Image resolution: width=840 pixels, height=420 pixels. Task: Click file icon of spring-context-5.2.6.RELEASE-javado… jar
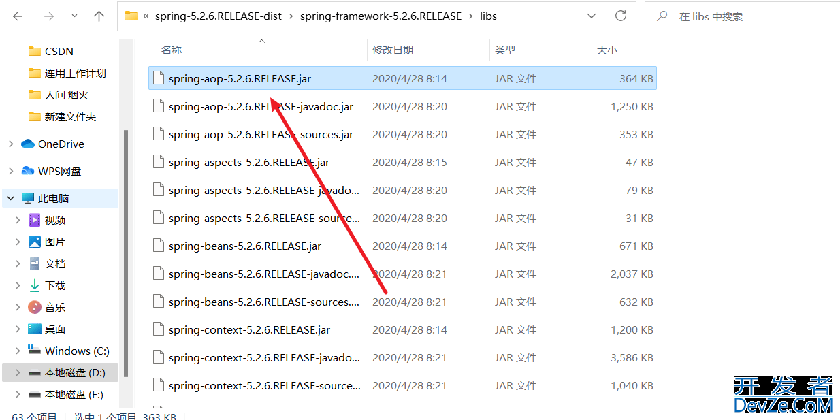coord(159,357)
